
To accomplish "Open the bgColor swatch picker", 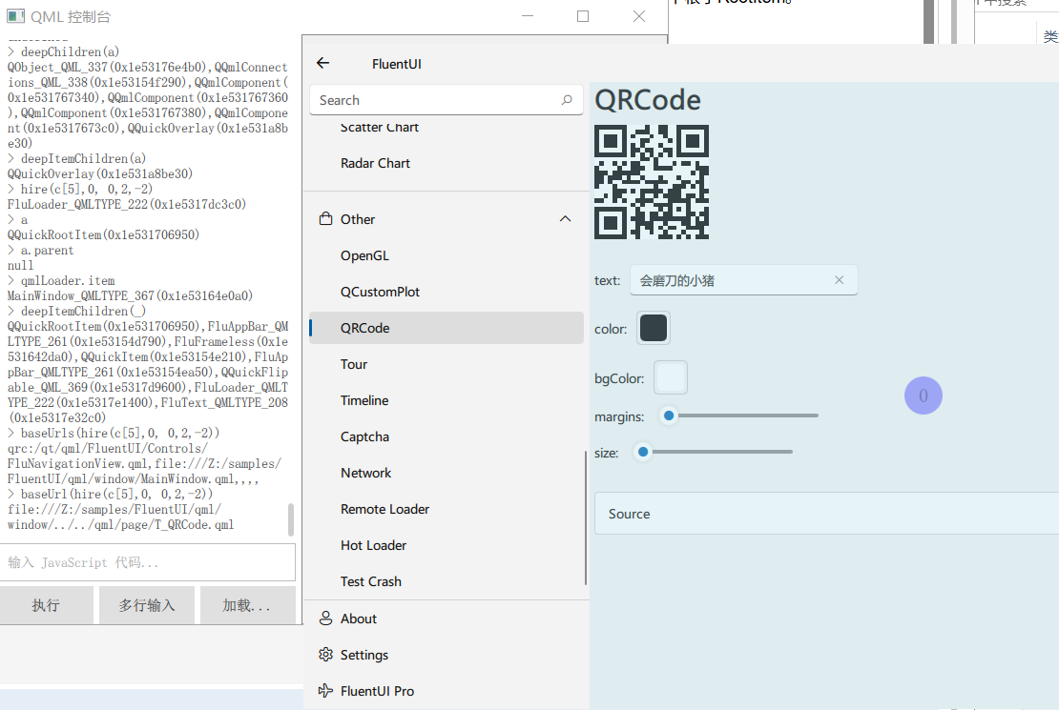I will tap(671, 377).
